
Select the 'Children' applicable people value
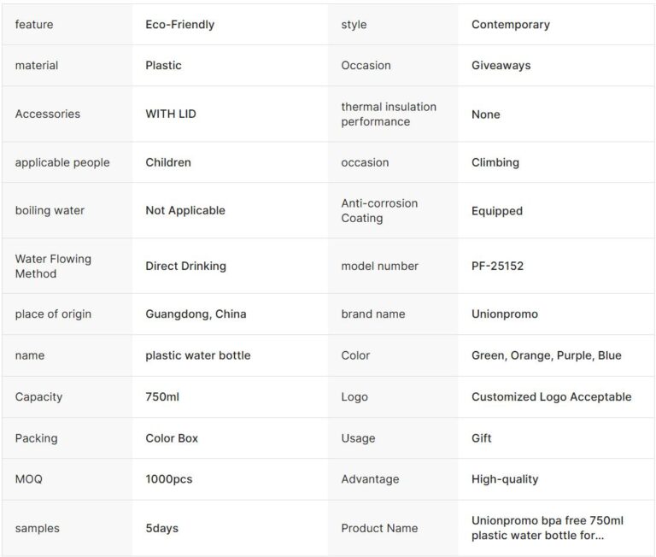coord(167,162)
